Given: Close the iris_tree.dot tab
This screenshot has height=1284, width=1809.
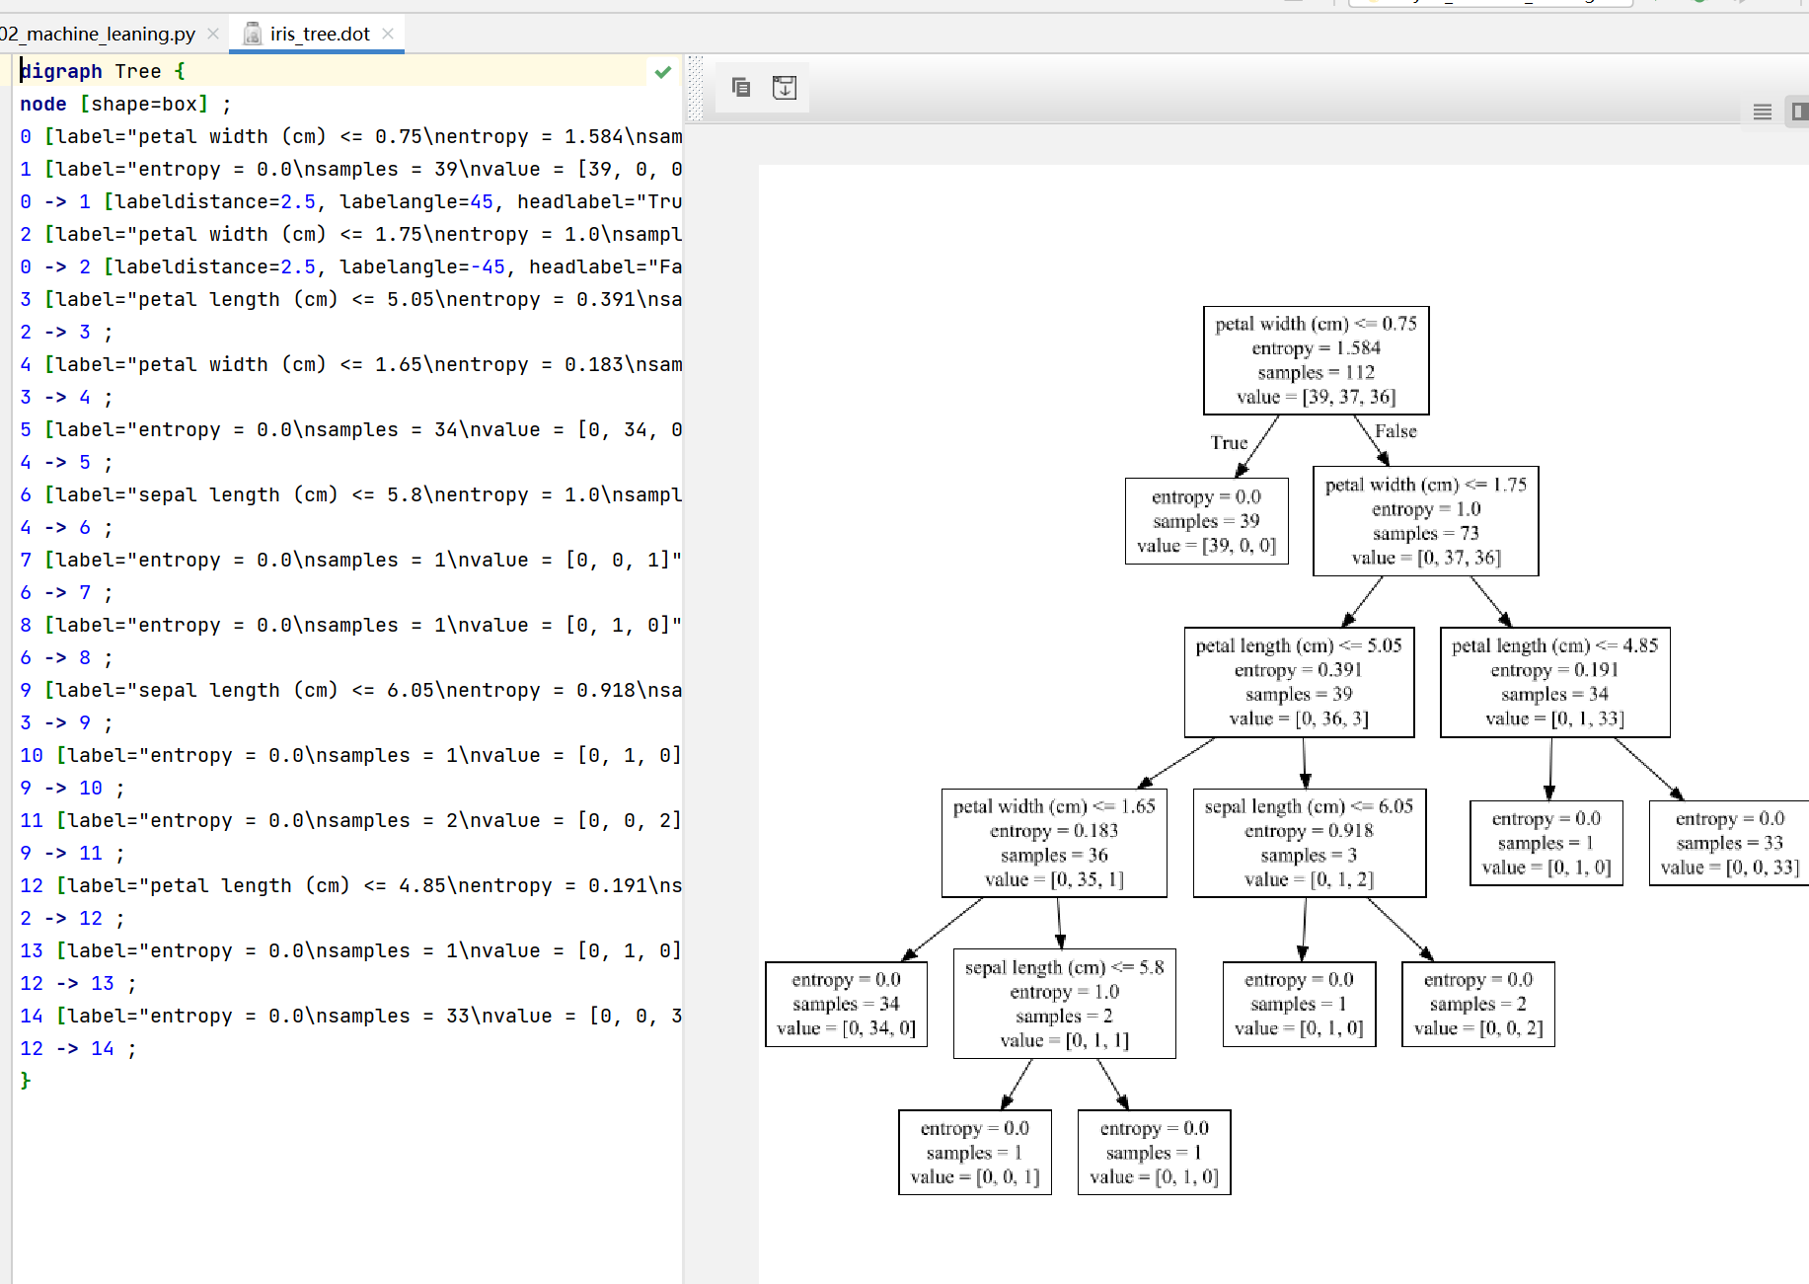Looking at the screenshot, I should [x=388, y=34].
